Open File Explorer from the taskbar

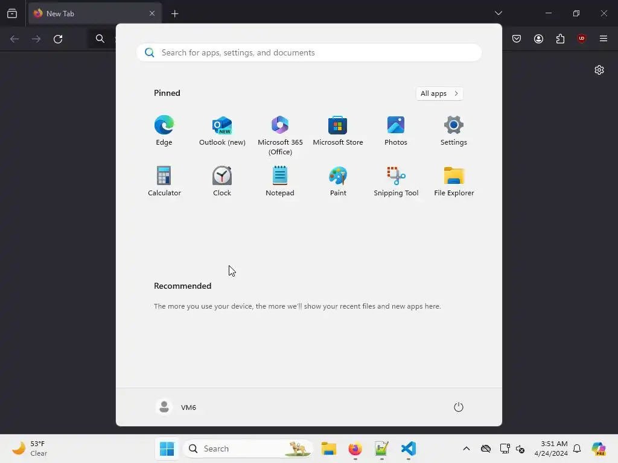pyautogui.click(x=329, y=449)
